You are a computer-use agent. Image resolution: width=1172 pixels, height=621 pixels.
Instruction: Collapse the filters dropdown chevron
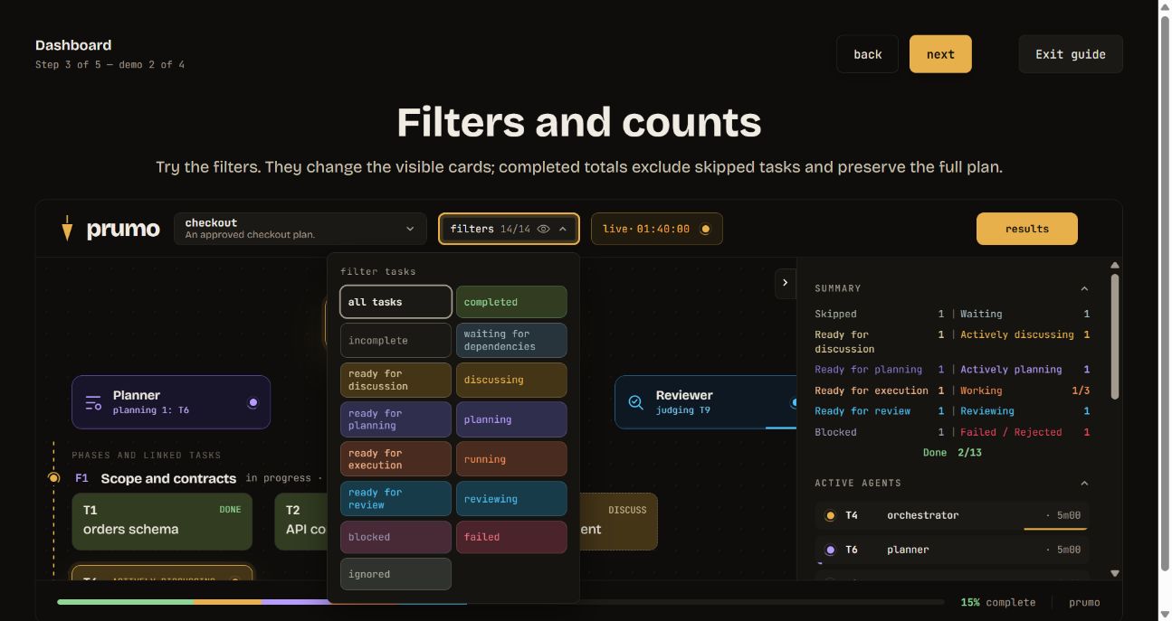[x=563, y=229]
